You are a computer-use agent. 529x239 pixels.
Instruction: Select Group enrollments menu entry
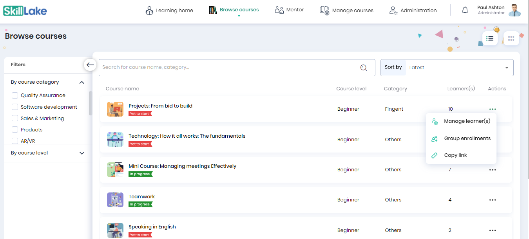click(461, 138)
